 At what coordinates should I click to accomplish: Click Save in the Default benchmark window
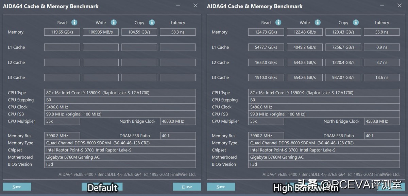pos(17,186)
